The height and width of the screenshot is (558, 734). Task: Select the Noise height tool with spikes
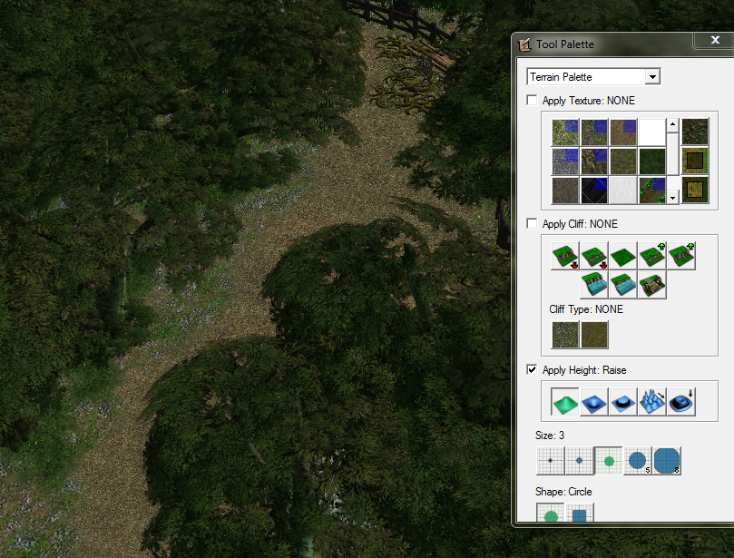652,402
